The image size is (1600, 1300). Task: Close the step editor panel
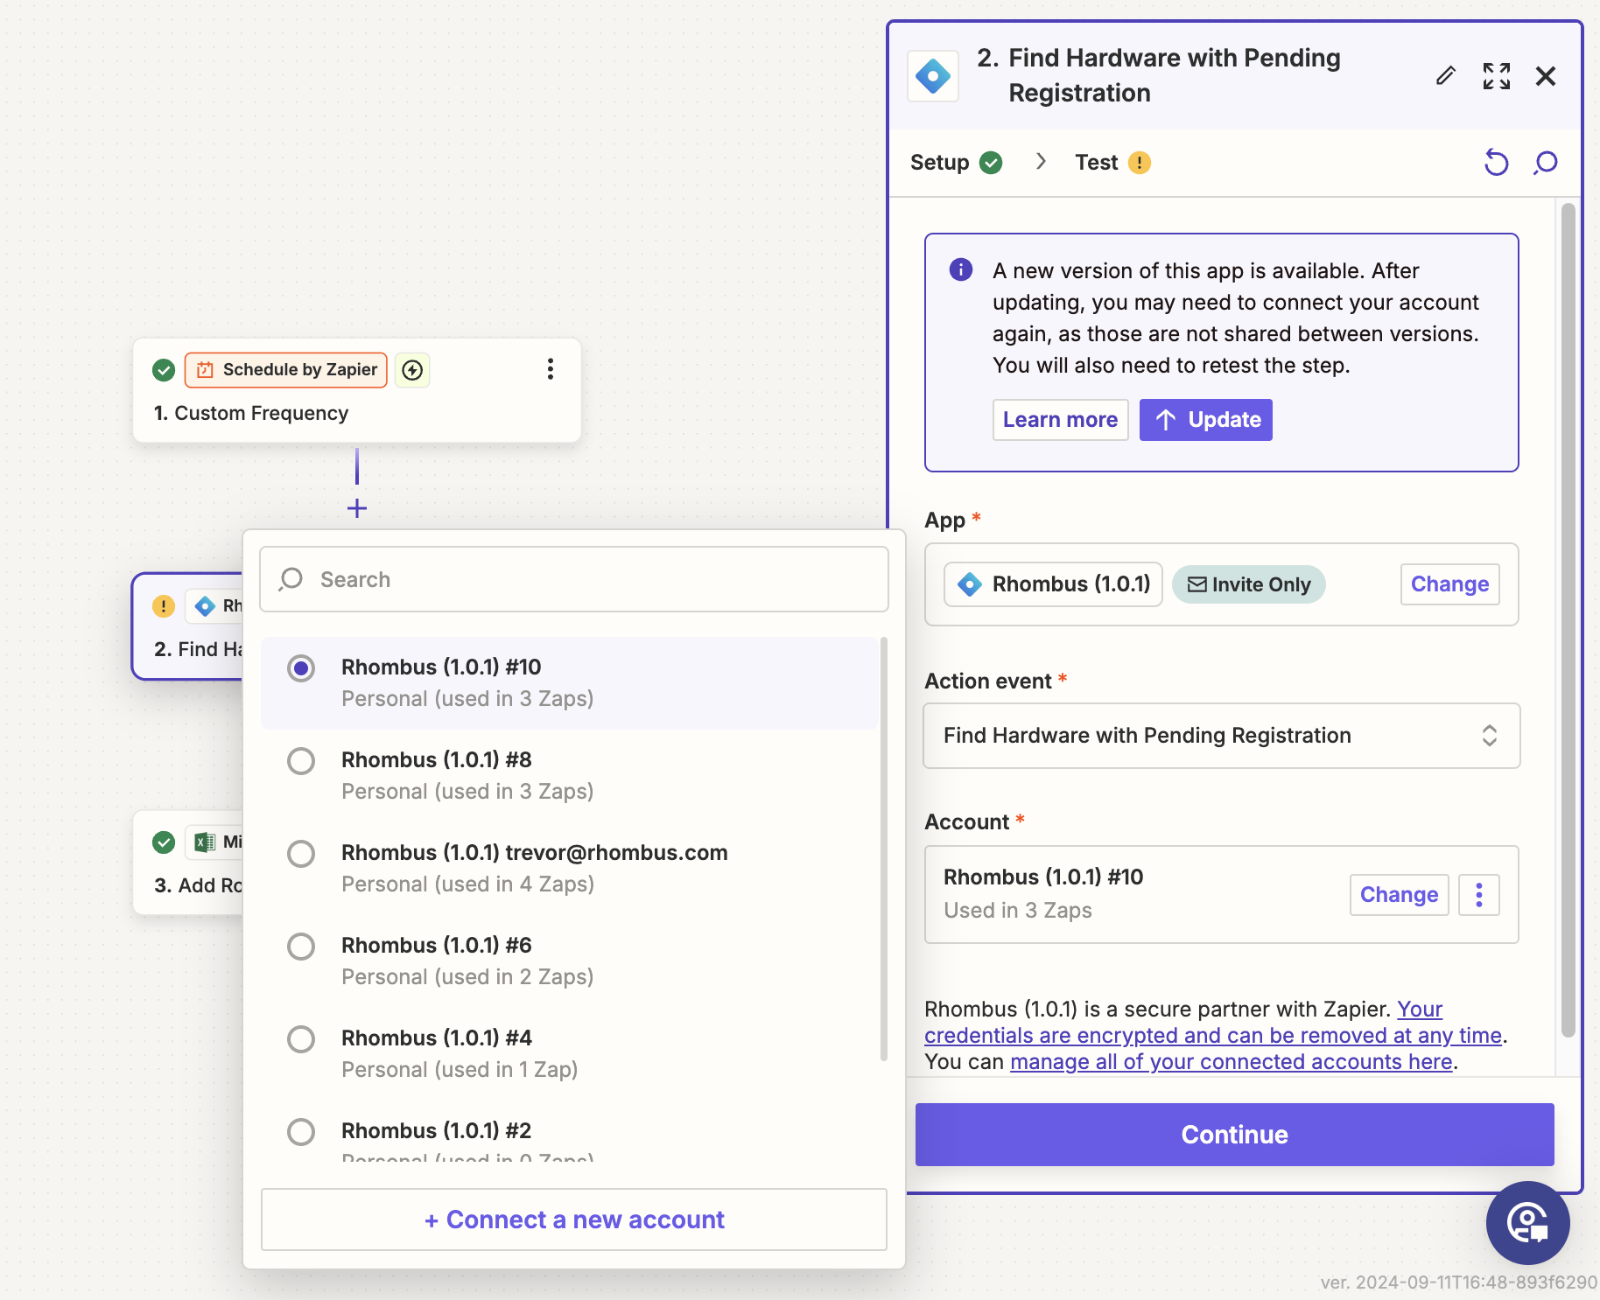click(1546, 76)
